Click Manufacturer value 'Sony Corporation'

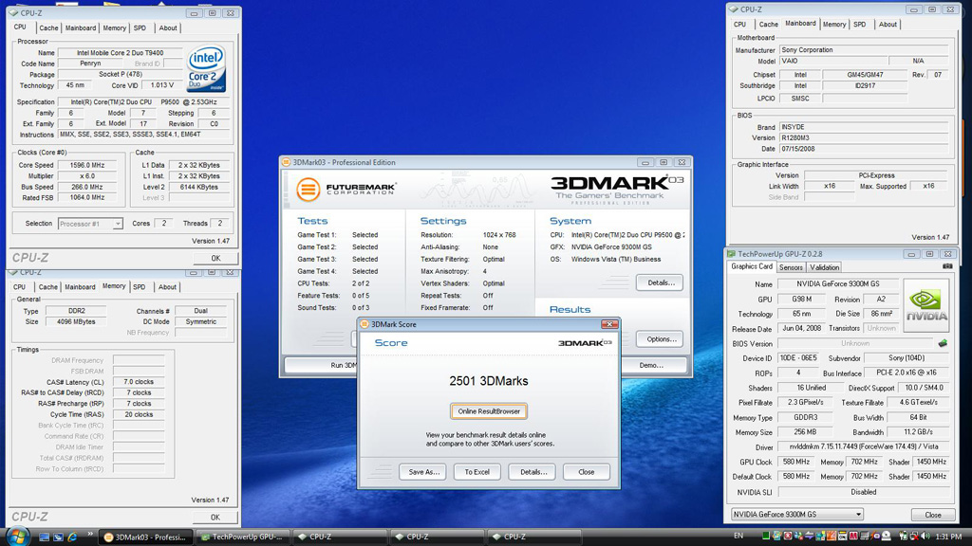864,49
